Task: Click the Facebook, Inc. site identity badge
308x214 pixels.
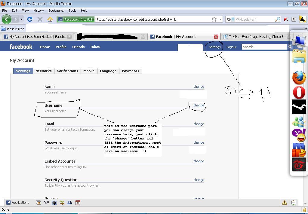Action: tap(75, 19)
